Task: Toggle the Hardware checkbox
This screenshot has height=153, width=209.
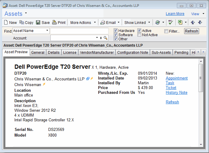Action: pyautogui.click(x=115, y=30)
